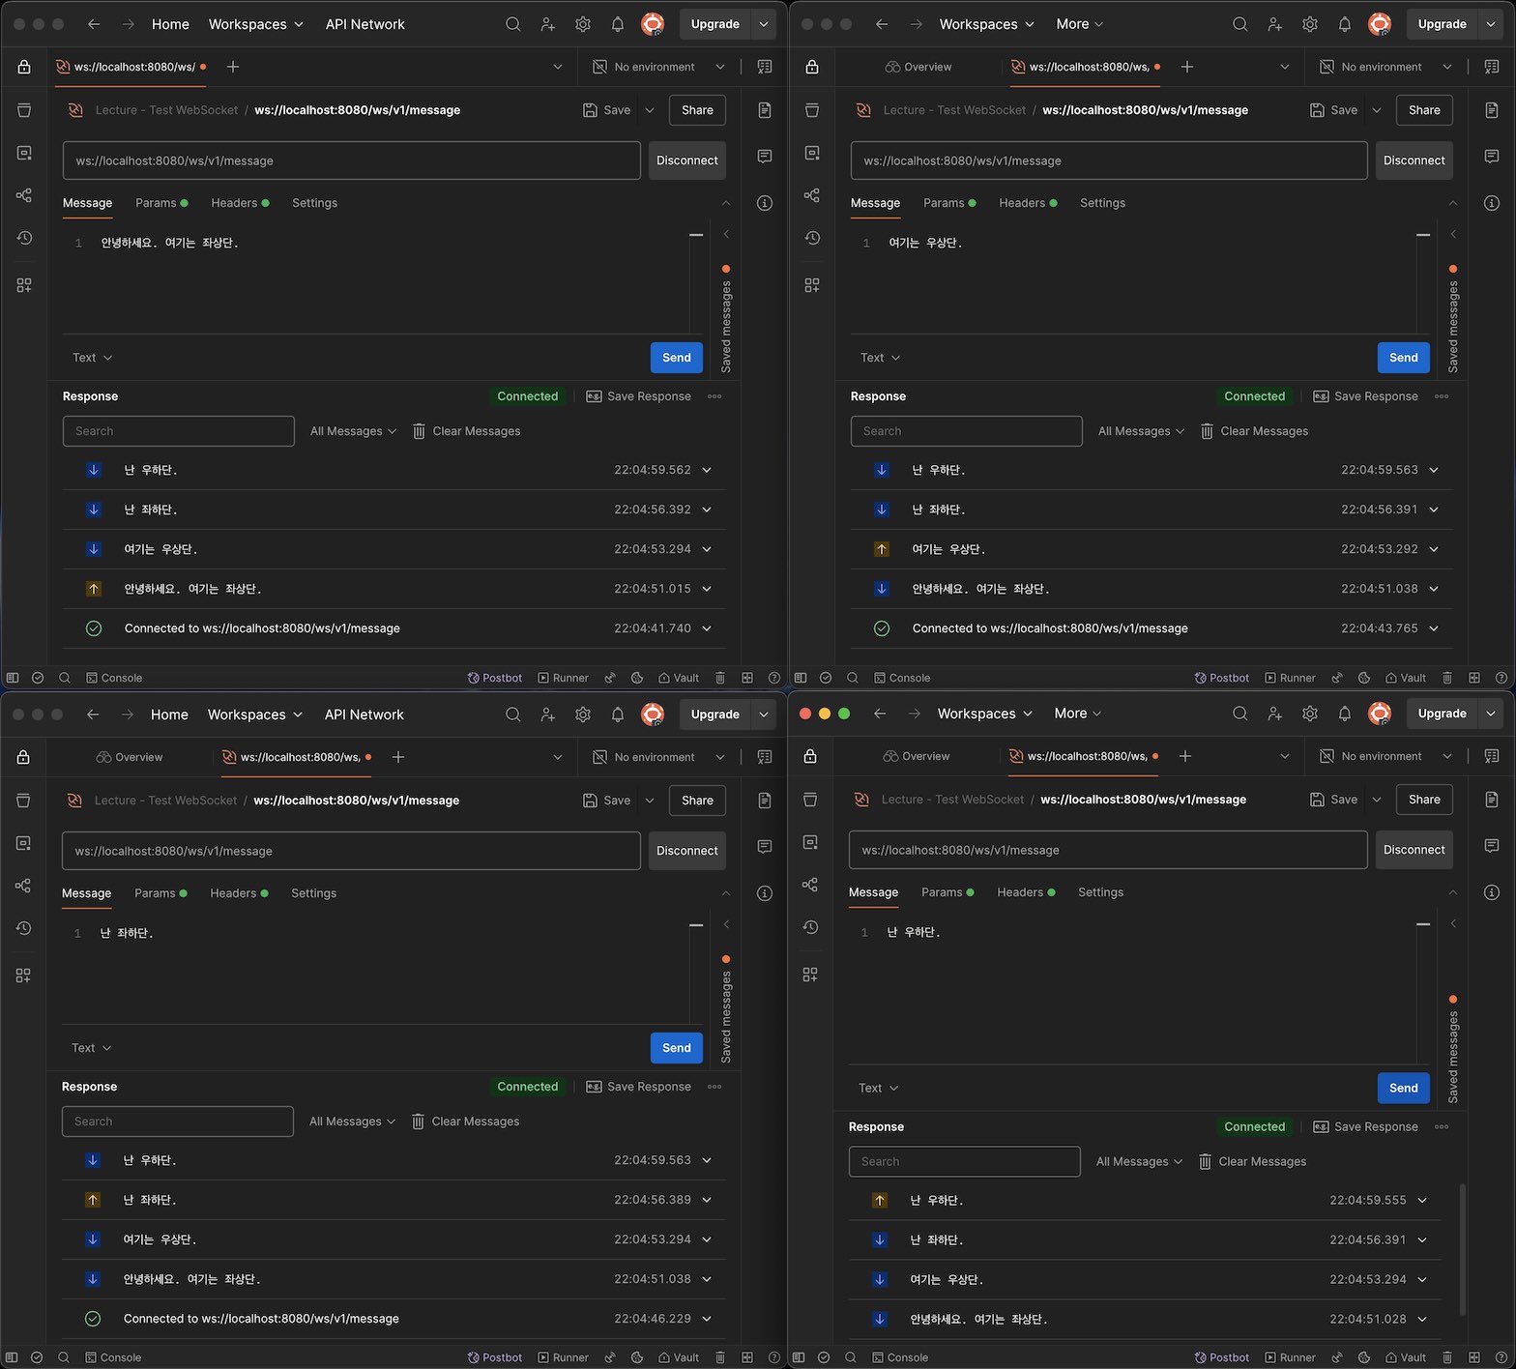
Task: Collapse message editor chevron in bottom-right window
Action: point(1453,892)
